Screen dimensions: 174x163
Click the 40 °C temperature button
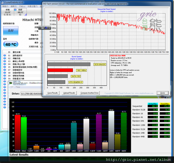11,44
